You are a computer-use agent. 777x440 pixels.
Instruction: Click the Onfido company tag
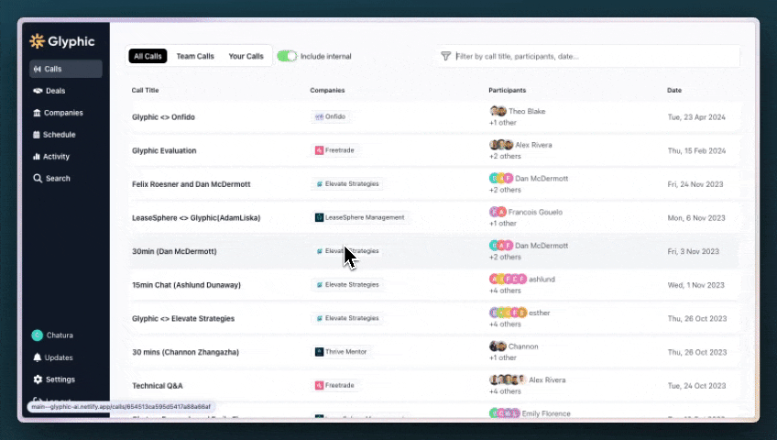(331, 116)
